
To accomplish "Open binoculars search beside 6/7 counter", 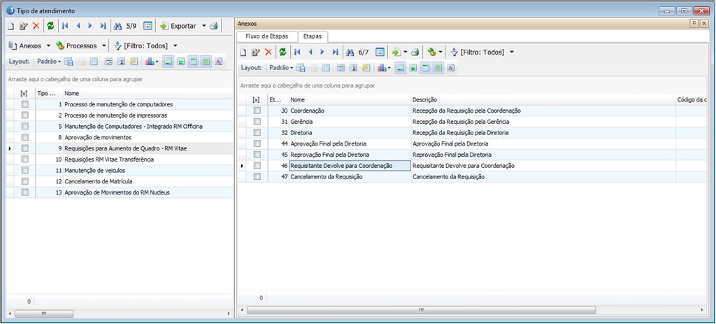I will click(x=350, y=52).
